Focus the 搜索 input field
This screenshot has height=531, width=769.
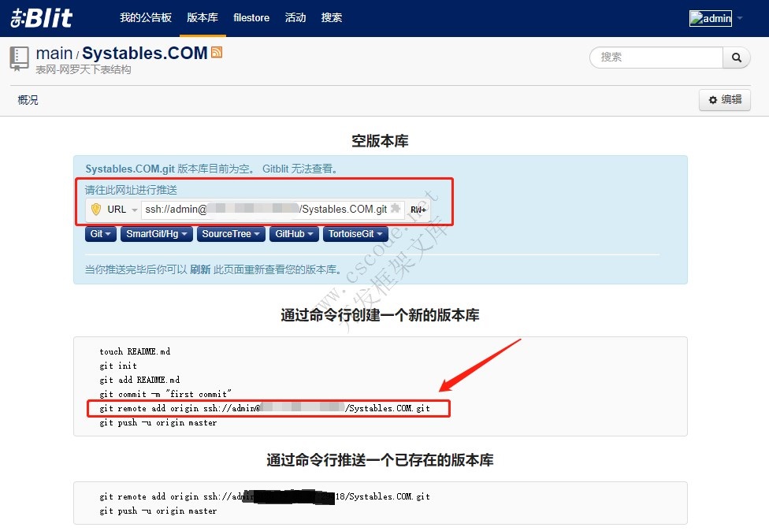tap(656, 58)
